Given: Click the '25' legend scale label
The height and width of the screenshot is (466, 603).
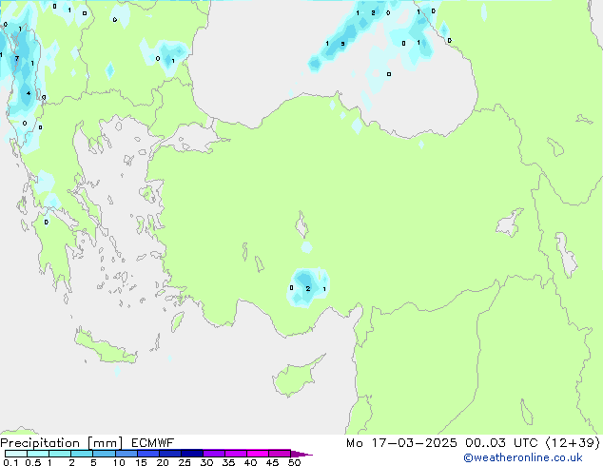Looking at the screenshot, I should coord(185,462).
